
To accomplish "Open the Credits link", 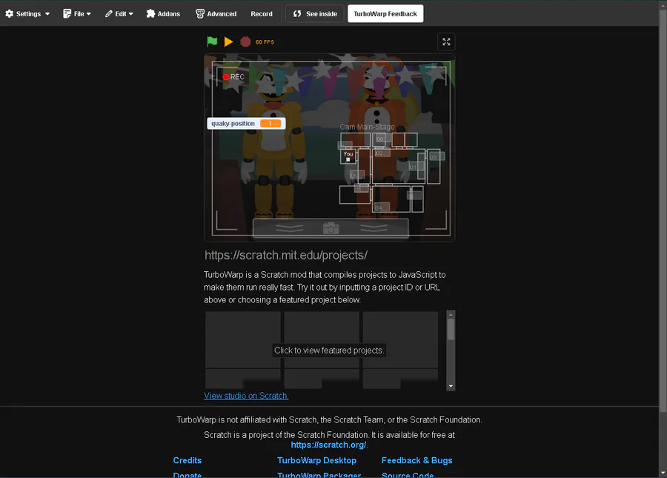I will coord(188,460).
